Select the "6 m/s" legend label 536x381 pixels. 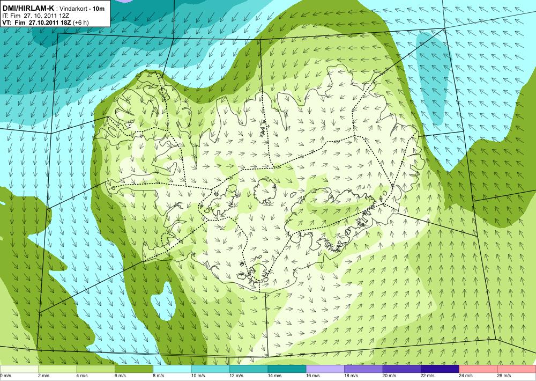[120, 376]
